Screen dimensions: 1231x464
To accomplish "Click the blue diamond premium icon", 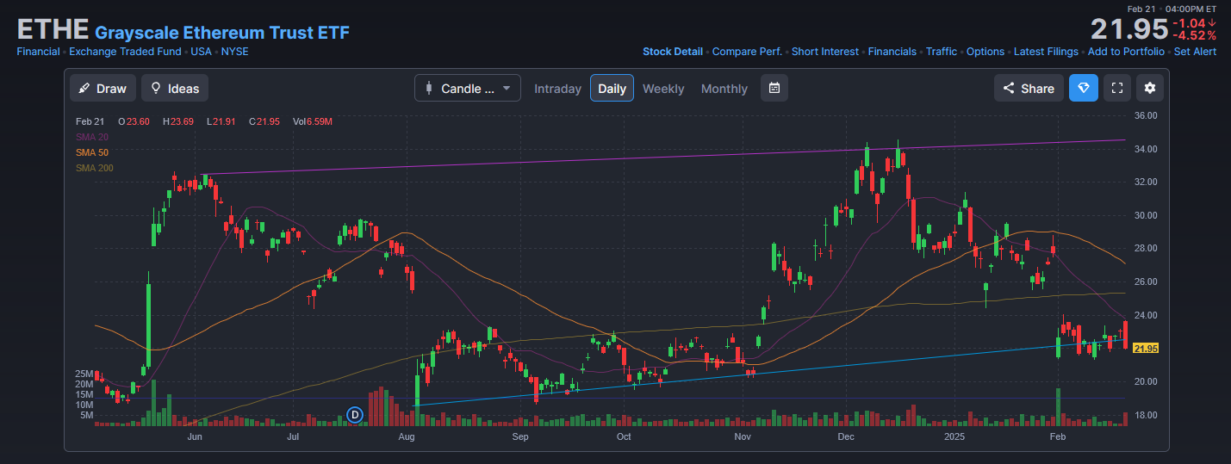I will click(1084, 88).
